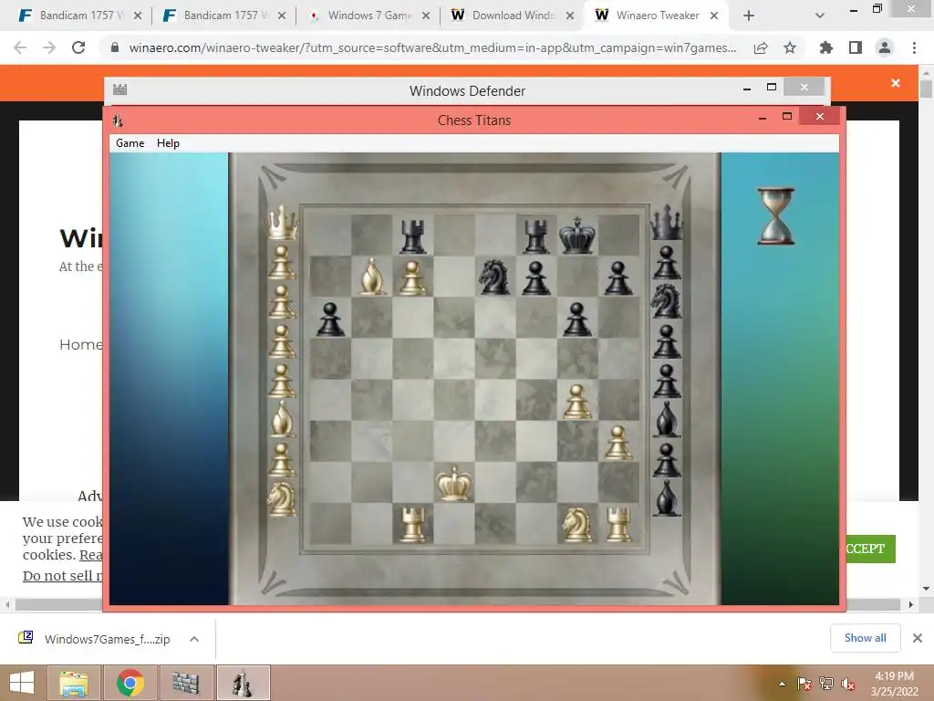Go forward in Chrome
This screenshot has height=701, width=934.
point(49,47)
